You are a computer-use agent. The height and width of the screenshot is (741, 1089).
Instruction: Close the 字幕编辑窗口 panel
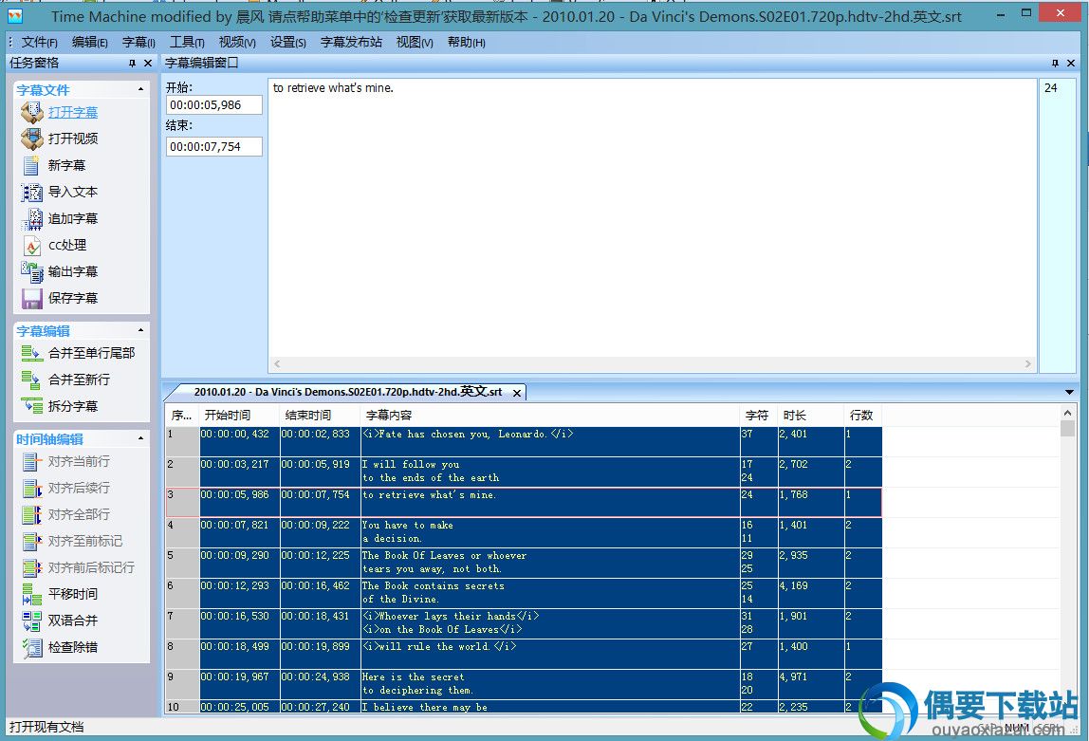[x=1071, y=64]
